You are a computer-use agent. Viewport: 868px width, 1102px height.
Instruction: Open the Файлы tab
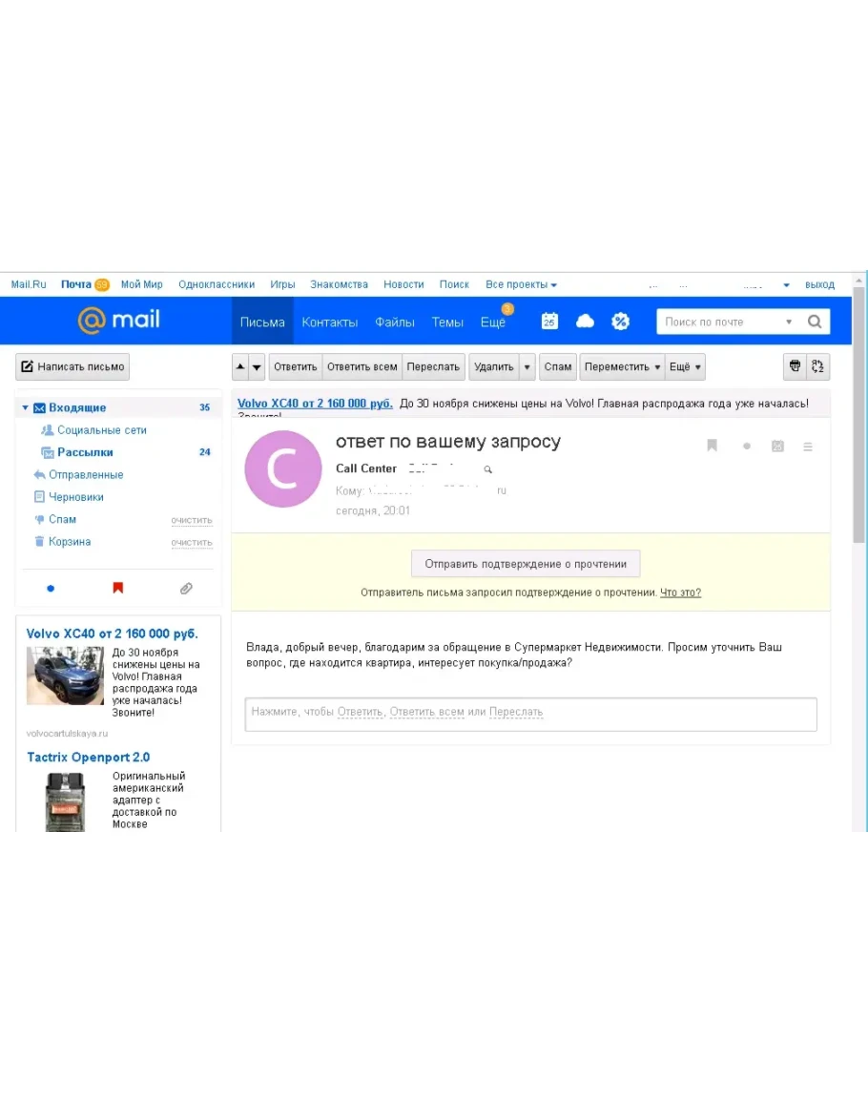(x=394, y=322)
